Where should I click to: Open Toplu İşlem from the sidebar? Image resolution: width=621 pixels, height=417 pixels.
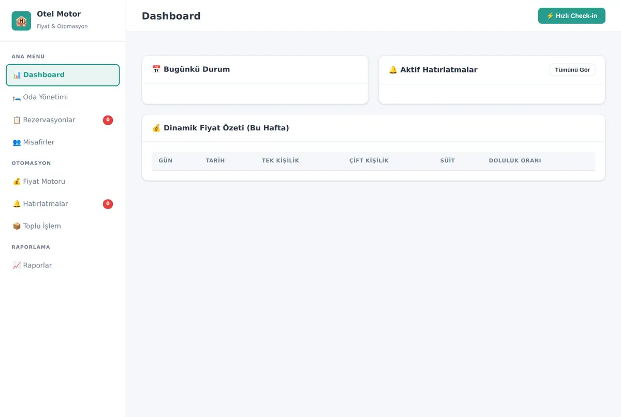[63, 226]
